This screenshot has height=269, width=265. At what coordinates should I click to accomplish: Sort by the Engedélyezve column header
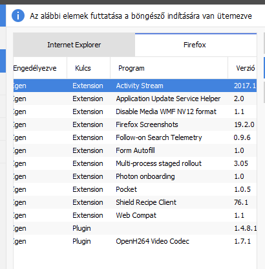coord(40,68)
